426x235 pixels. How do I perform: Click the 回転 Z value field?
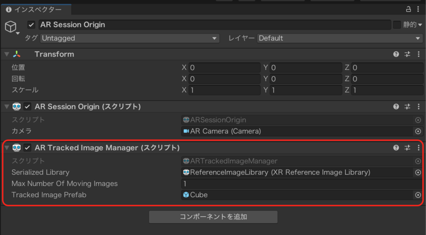point(387,79)
